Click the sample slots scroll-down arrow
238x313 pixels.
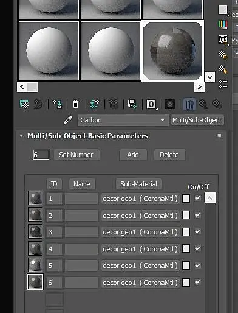(x=209, y=77)
